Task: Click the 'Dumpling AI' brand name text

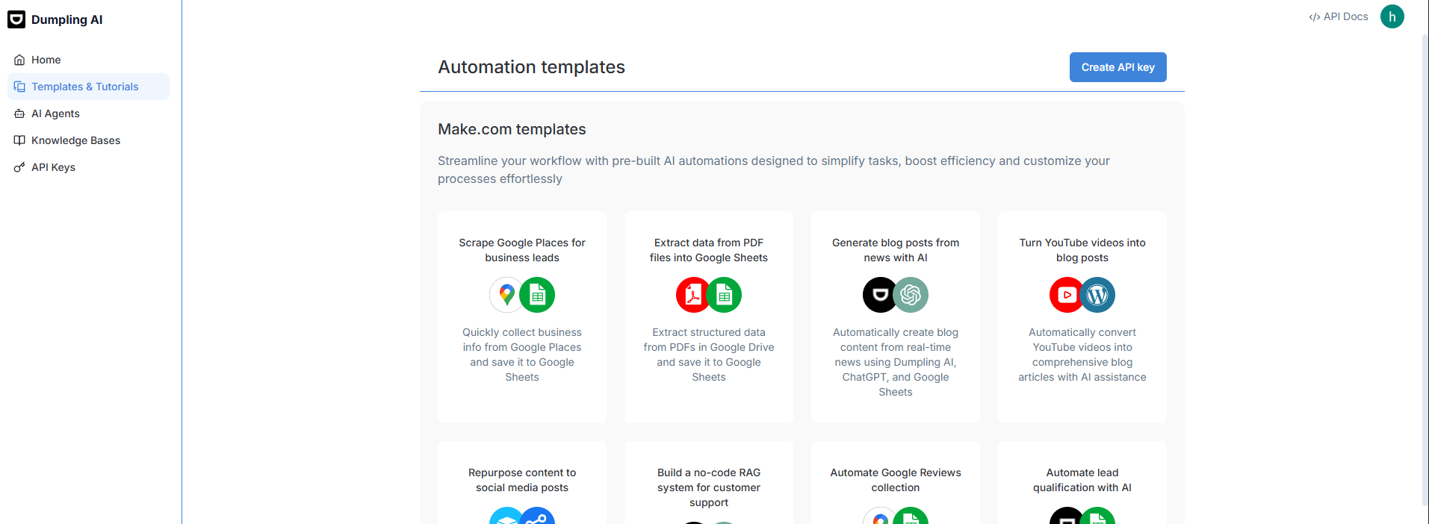Action: [67, 19]
